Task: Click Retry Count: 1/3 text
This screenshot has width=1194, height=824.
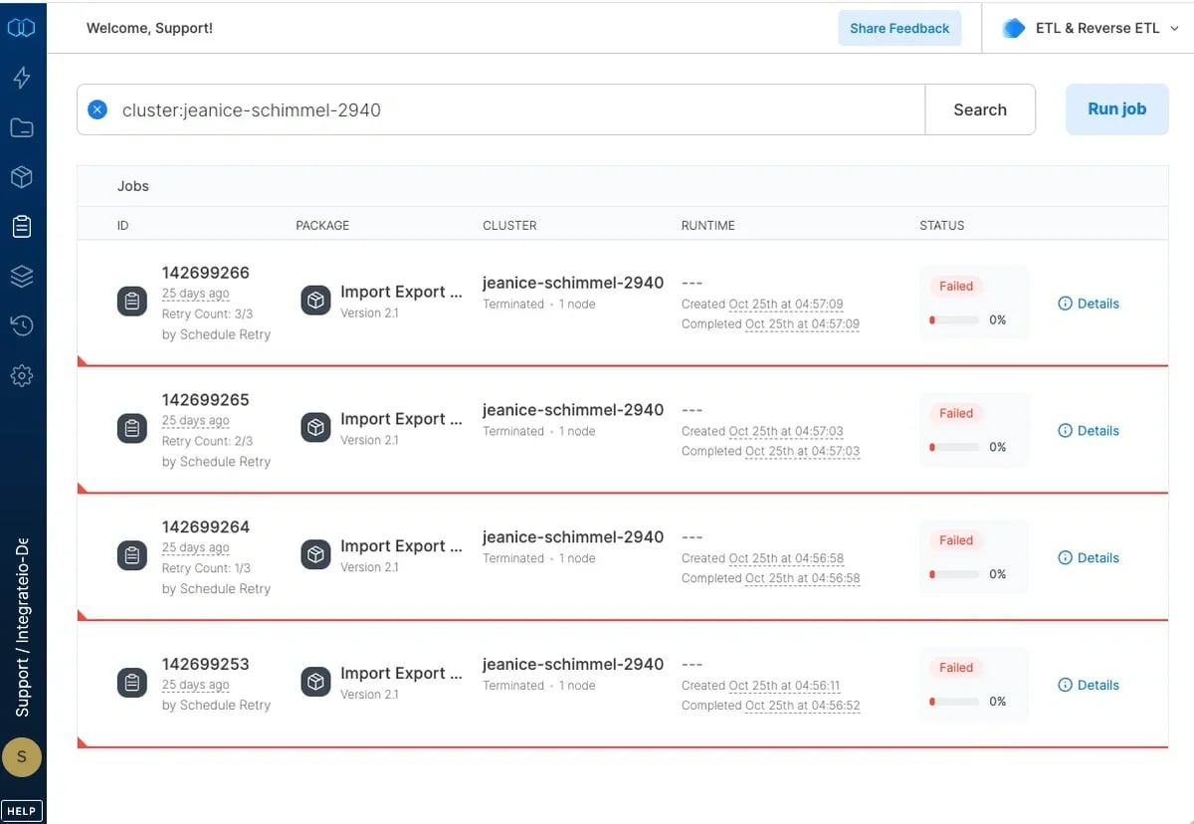Action: click(x=207, y=568)
